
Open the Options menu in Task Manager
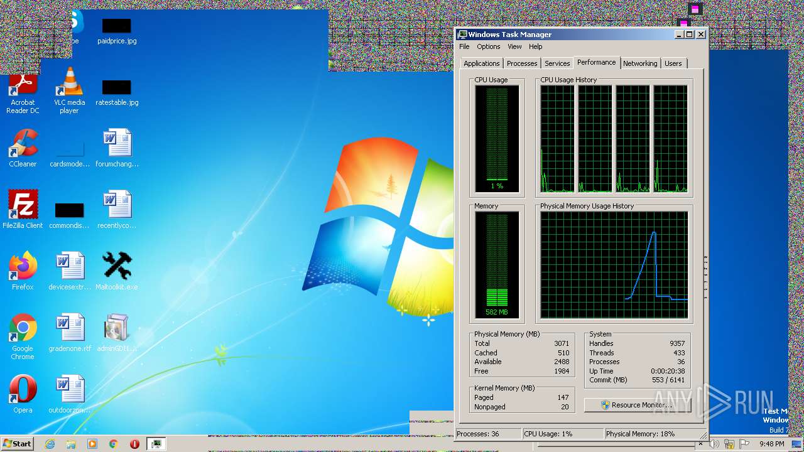[x=488, y=46]
